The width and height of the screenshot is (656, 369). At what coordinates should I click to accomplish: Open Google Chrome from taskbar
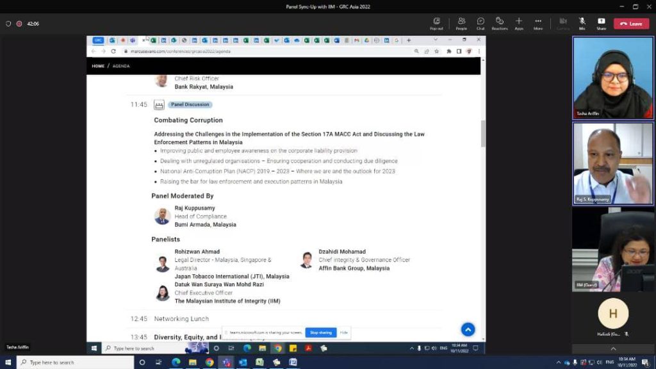[209, 363]
